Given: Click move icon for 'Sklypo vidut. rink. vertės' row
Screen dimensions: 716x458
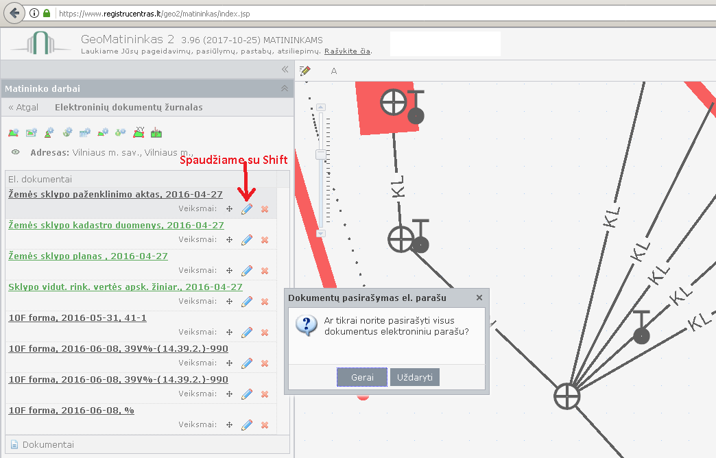Looking at the screenshot, I should pos(229,302).
